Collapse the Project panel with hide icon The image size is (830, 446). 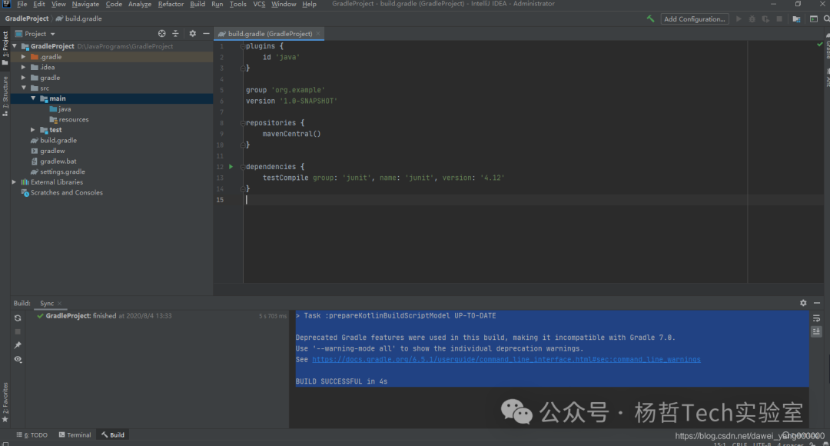(205, 34)
